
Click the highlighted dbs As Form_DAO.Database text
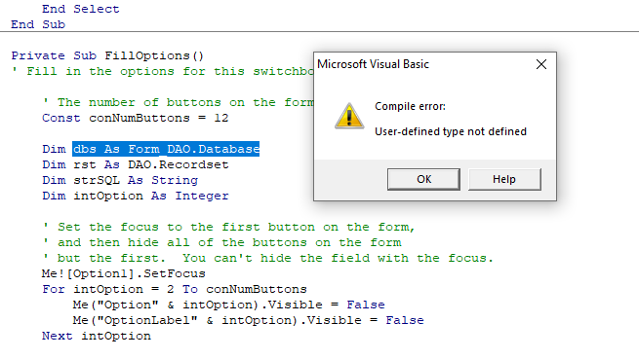click(x=166, y=149)
